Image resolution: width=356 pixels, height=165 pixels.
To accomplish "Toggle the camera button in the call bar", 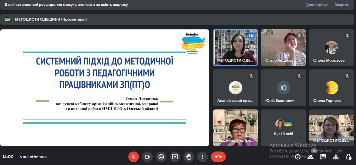I will point(147,157).
